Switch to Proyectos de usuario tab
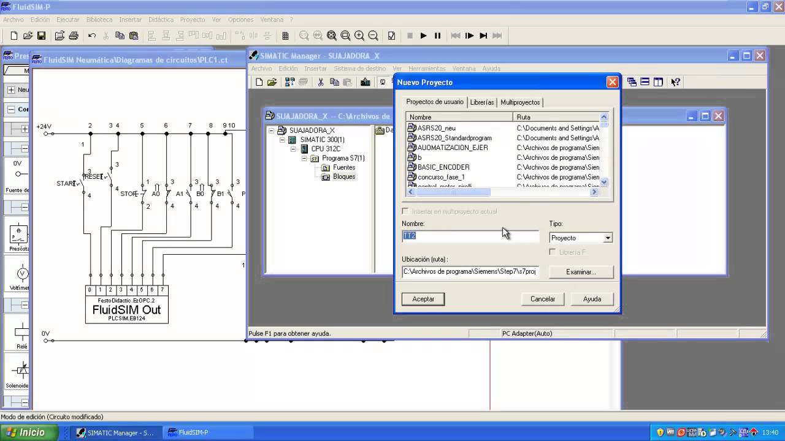This screenshot has height=441, width=785. tap(435, 102)
